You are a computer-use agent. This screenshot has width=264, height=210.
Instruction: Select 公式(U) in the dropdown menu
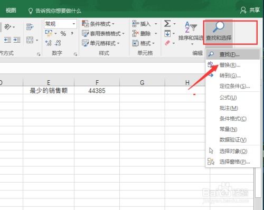[x=233, y=98]
